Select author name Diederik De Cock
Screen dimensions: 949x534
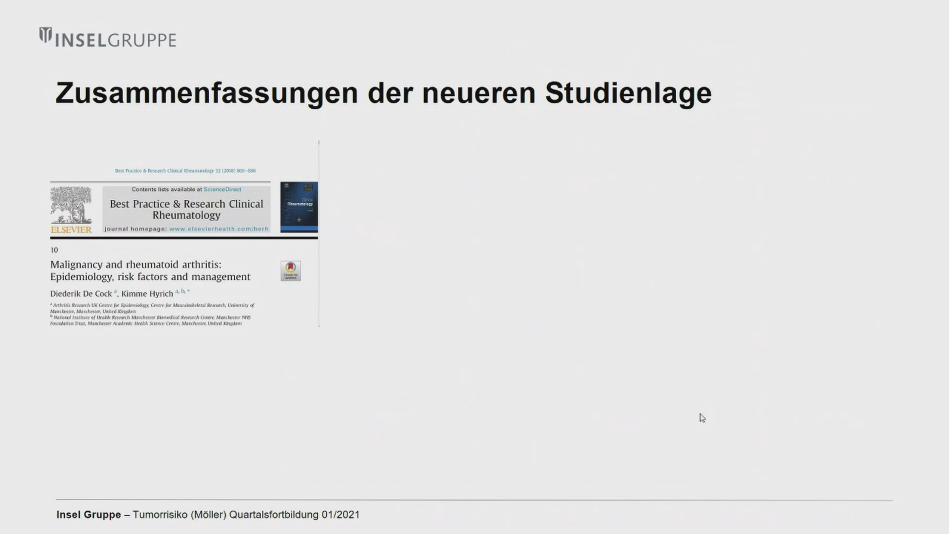[81, 294]
